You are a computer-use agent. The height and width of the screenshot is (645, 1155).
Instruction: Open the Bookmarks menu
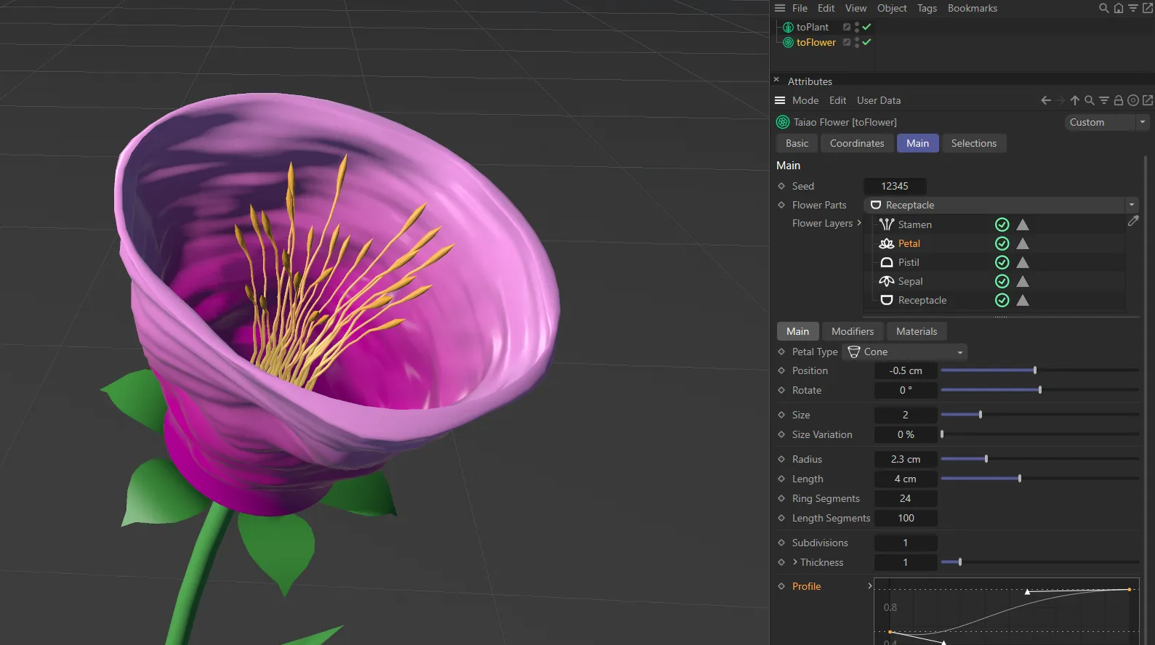pyautogui.click(x=973, y=8)
